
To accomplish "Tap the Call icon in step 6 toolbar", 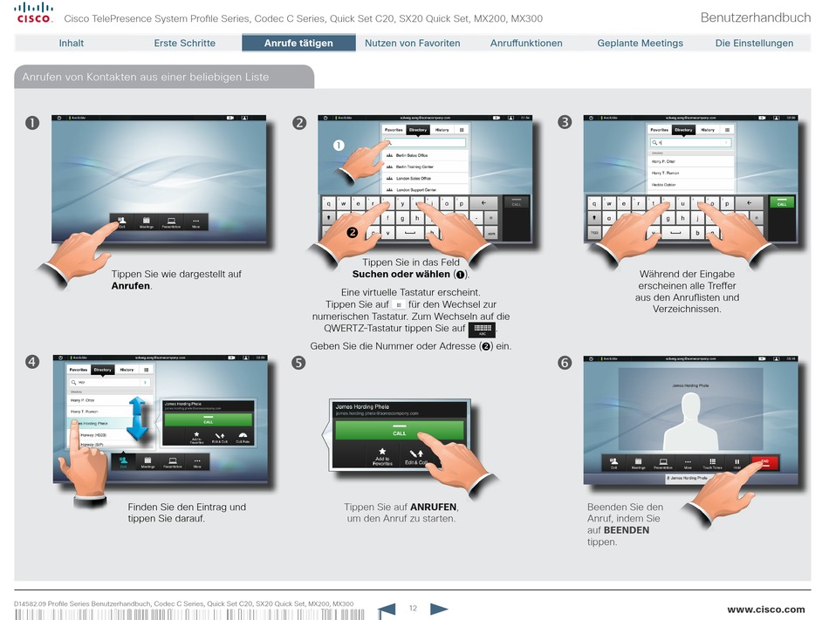I will pyautogui.click(x=613, y=463).
